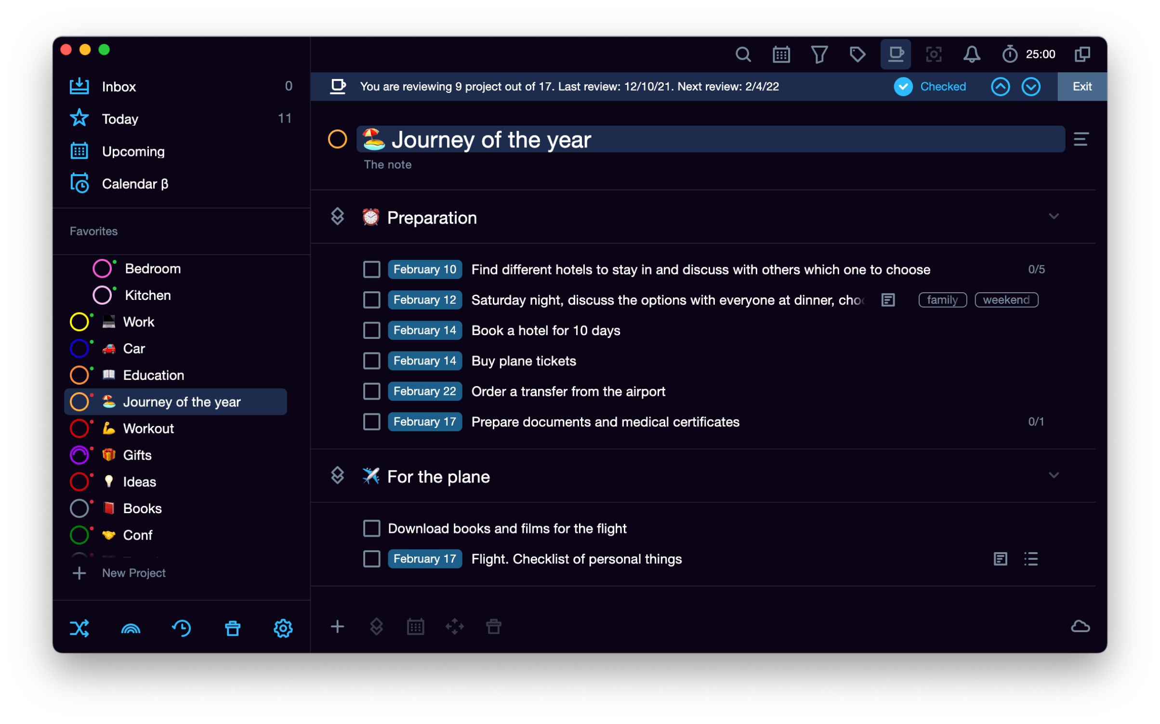Add a new heading with the section icon
Image resolution: width=1160 pixels, height=724 pixels.
pos(376,626)
